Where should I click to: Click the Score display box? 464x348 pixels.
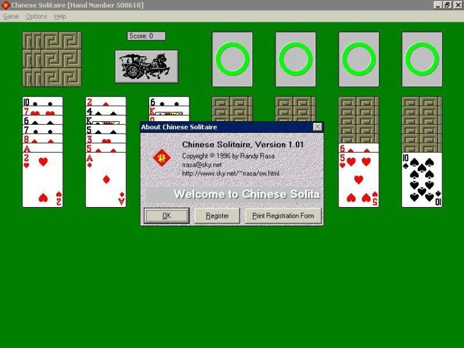147,36
